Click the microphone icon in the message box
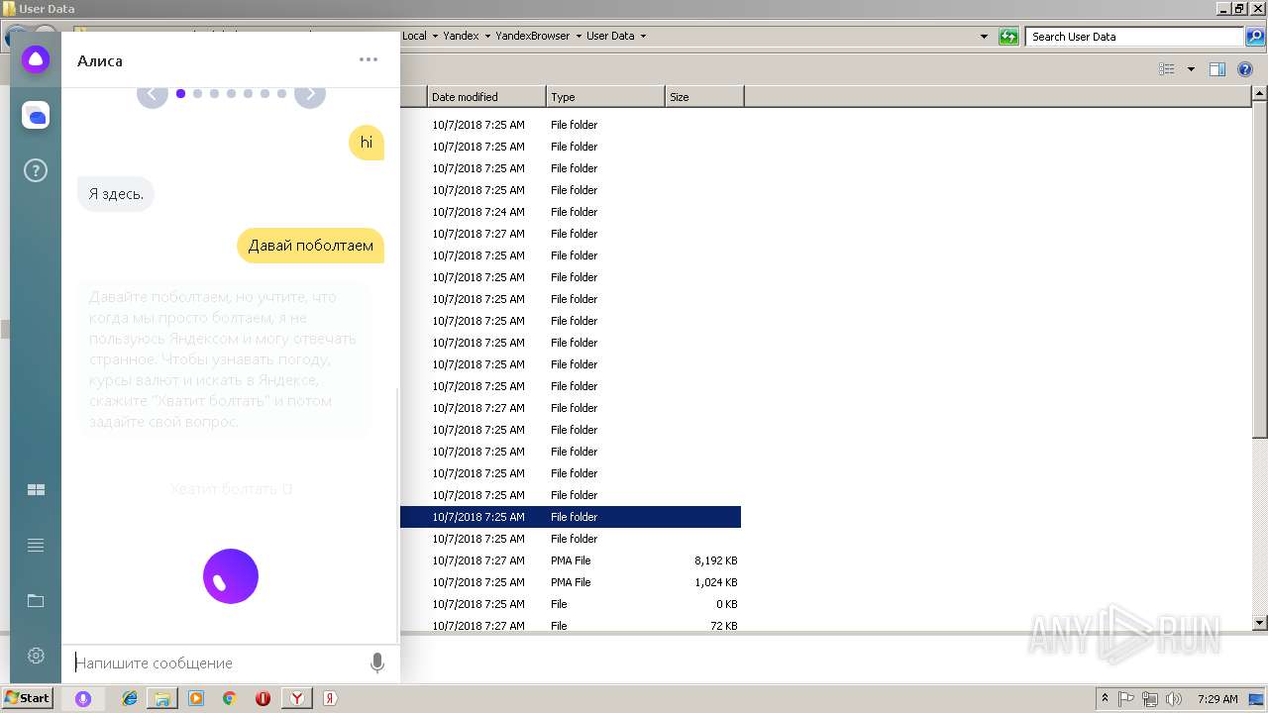The image size is (1268, 713). (x=376, y=663)
